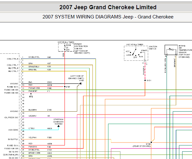Click the "K902" circuit code
This screenshot has height=159, width=192.
point(50,153)
